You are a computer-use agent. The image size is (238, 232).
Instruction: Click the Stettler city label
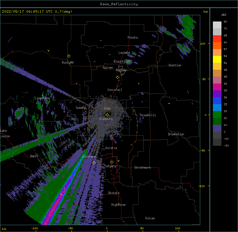(175, 65)
